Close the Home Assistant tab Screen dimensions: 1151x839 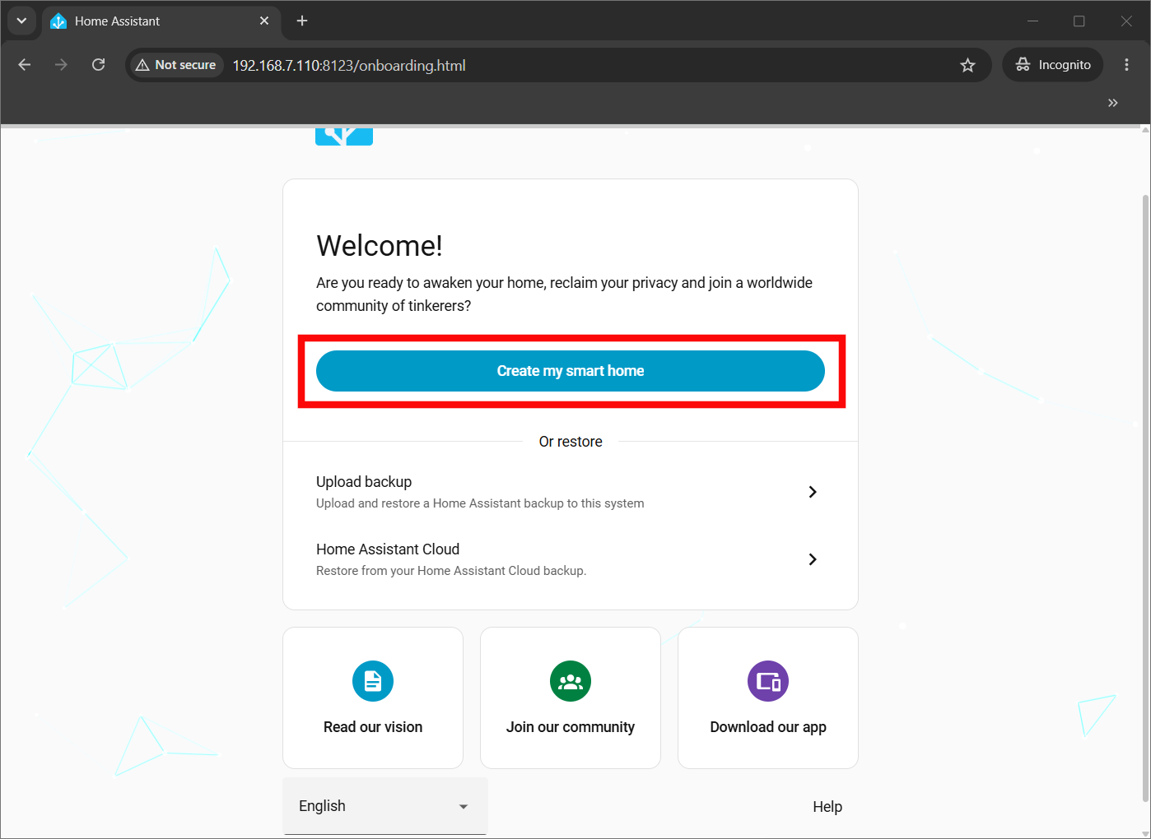tap(264, 21)
